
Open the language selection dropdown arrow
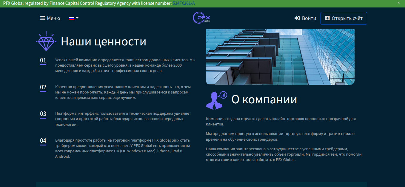[77, 18]
